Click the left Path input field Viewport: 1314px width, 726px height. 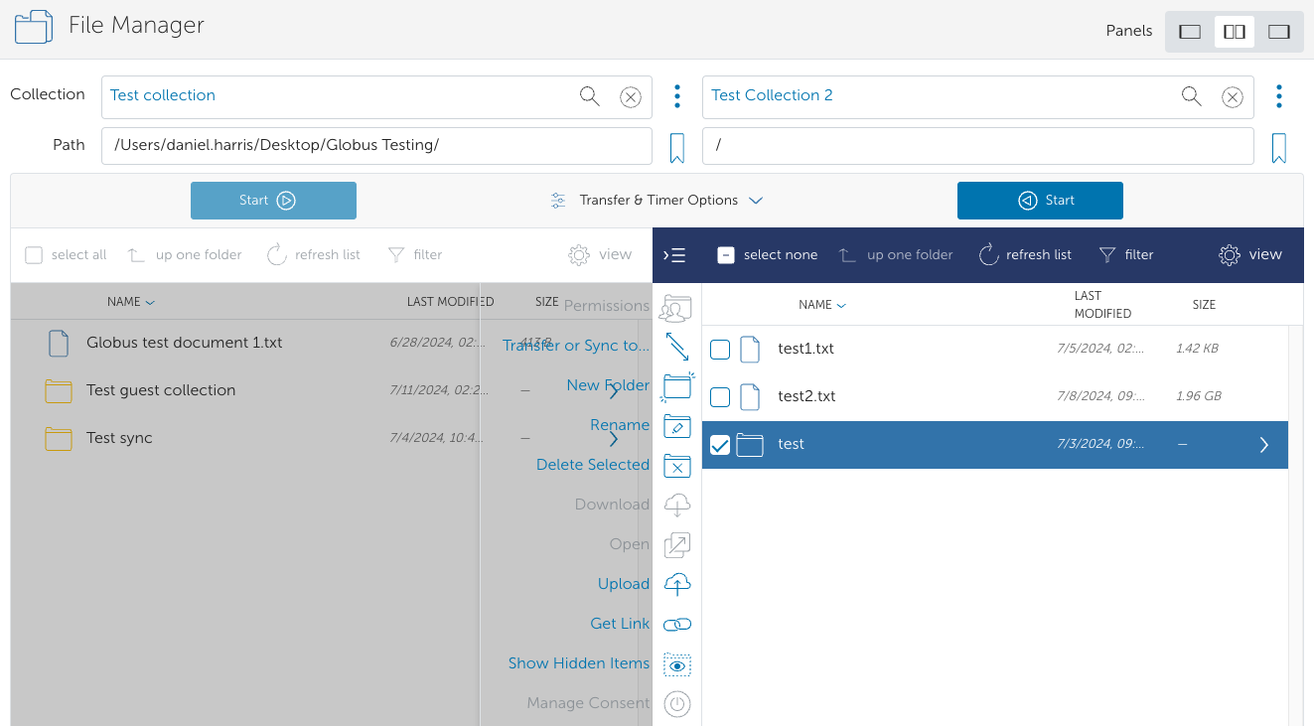point(376,145)
